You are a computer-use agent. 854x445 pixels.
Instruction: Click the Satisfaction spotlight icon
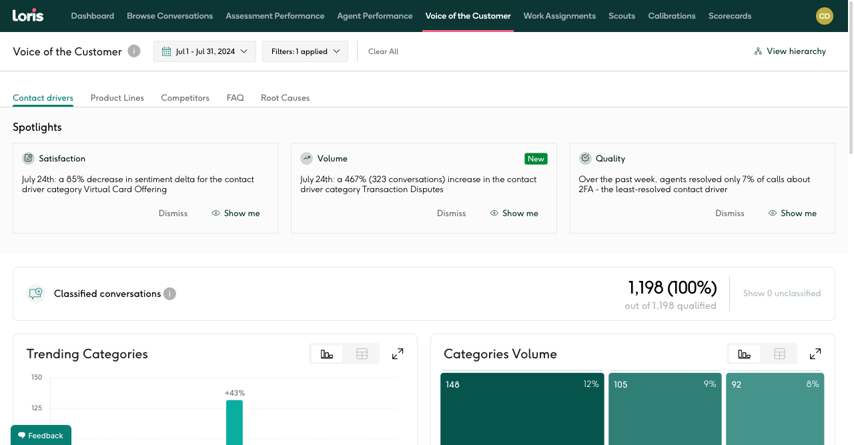[28, 158]
